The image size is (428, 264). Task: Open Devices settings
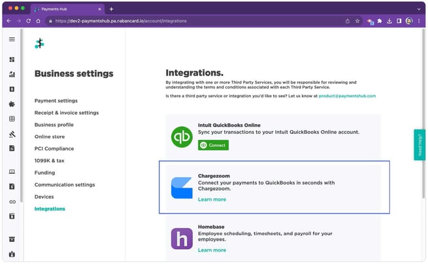44,197
